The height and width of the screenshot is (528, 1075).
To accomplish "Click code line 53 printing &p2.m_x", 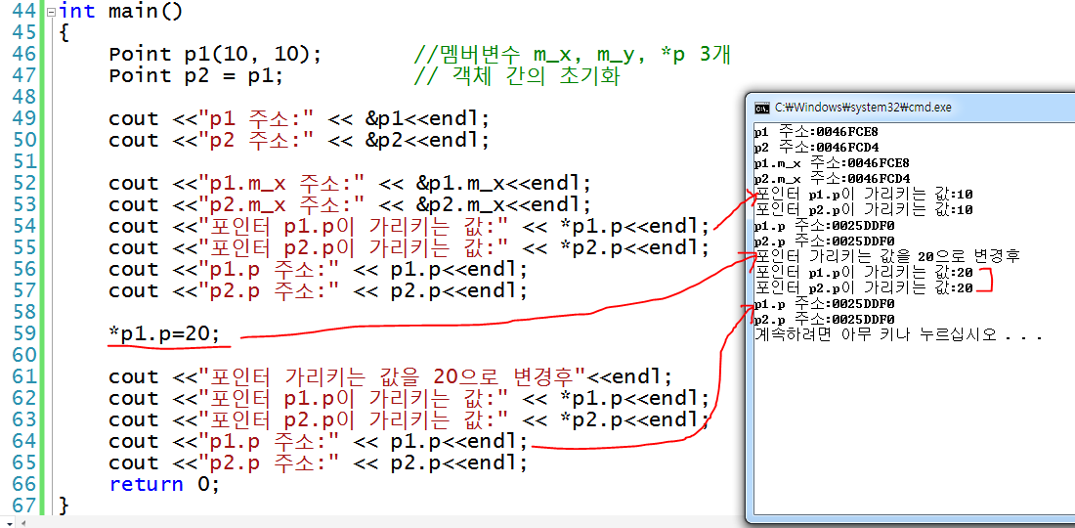I will 350,205.
